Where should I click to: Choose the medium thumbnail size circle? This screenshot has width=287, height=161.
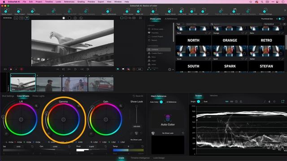(x=280, y=19)
